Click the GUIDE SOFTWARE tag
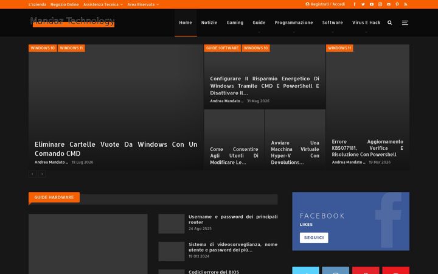Image resolution: width=438 pixels, height=274 pixels. [223, 48]
